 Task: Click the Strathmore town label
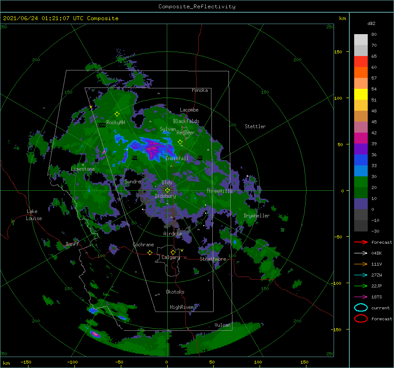pyautogui.click(x=213, y=259)
